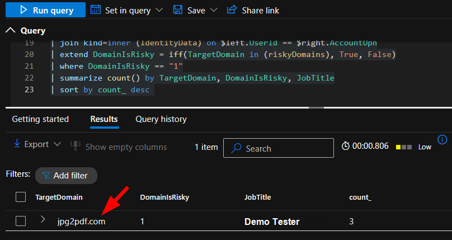Expand the jpg2pdf.com row details
Image resolution: width=452 pixels, height=240 pixels.
[43, 220]
